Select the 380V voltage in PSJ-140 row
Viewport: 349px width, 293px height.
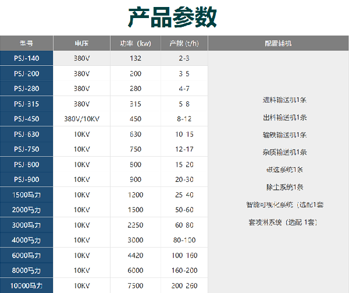tap(81, 58)
